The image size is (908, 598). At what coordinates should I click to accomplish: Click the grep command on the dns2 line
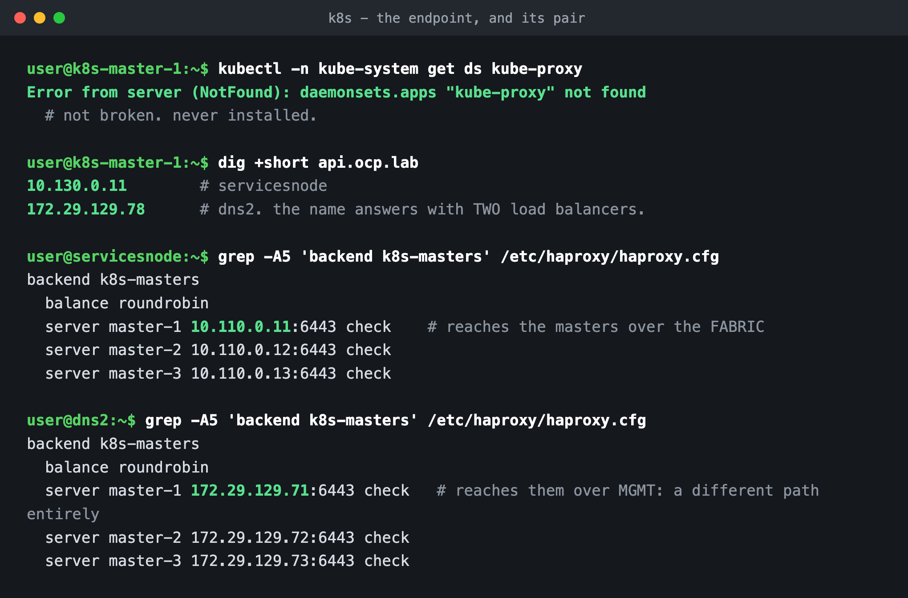(x=396, y=420)
